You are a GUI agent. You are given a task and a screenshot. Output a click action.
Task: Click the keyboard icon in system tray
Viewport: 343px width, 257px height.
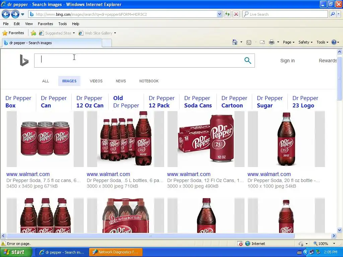299,252
